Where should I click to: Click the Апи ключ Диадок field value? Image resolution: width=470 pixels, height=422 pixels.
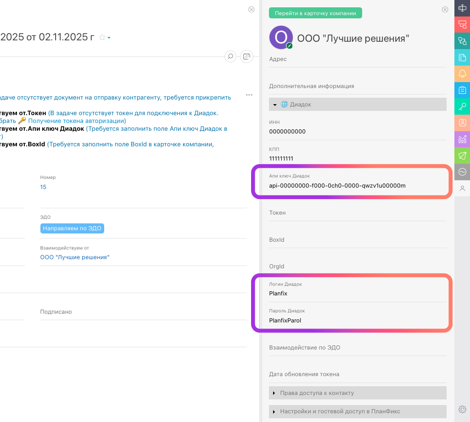(337, 186)
